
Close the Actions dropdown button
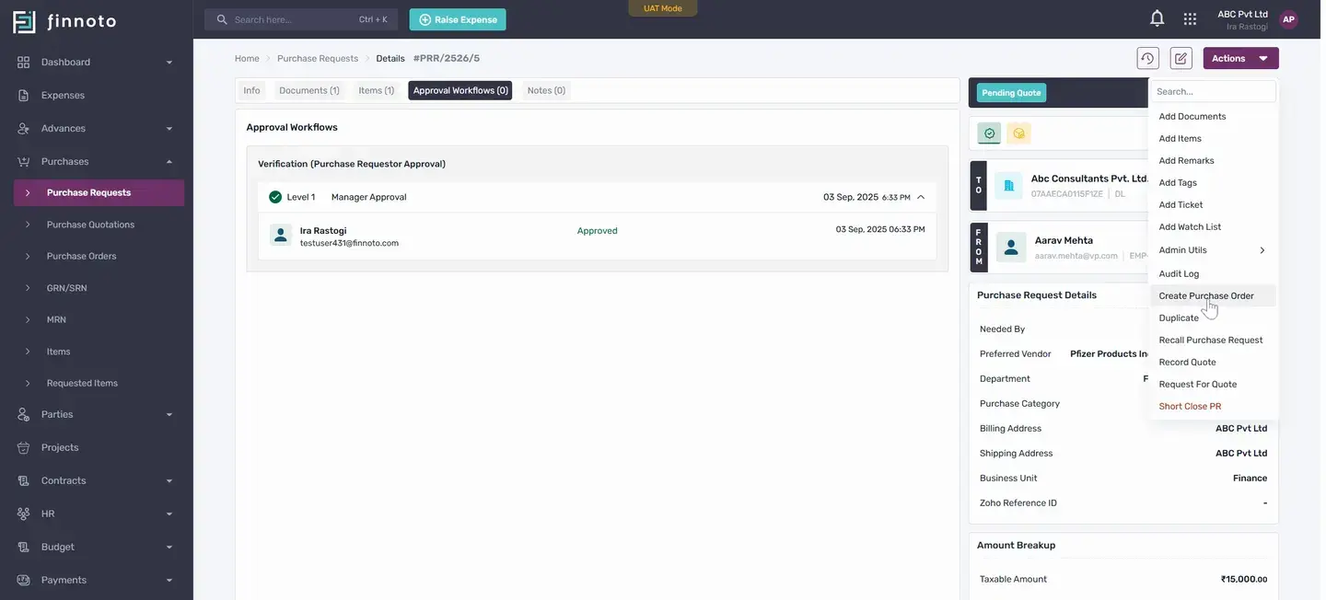click(x=1240, y=58)
